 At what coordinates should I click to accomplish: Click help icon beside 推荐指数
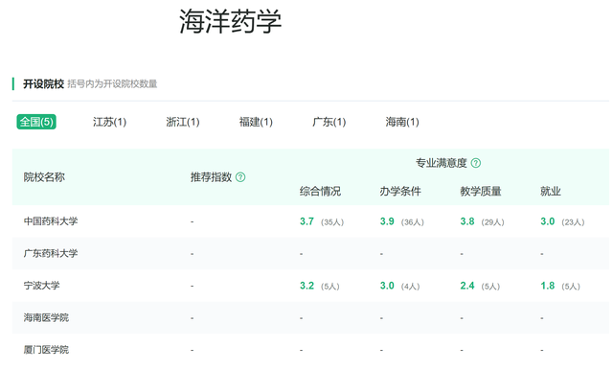240,177
